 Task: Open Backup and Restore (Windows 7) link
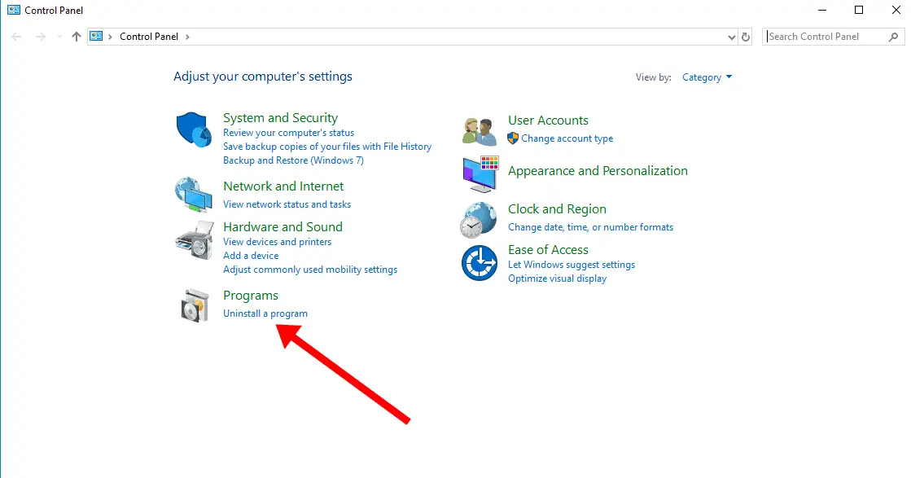click(293, 160)
